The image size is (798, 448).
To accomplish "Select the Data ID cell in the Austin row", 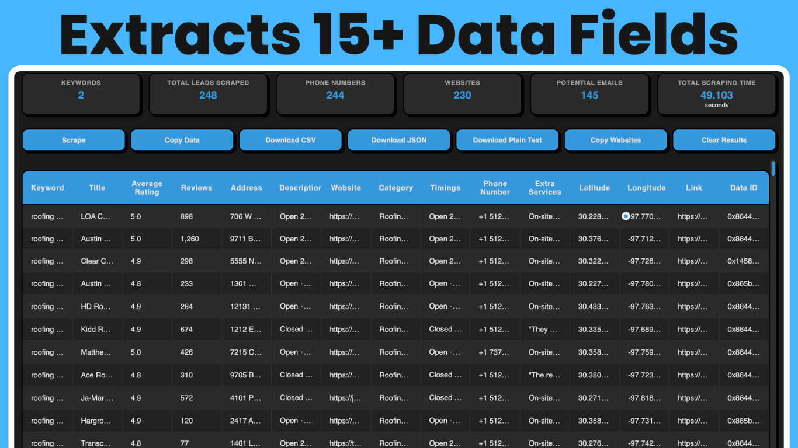I will pyautogui.click(x=743, y=239).
